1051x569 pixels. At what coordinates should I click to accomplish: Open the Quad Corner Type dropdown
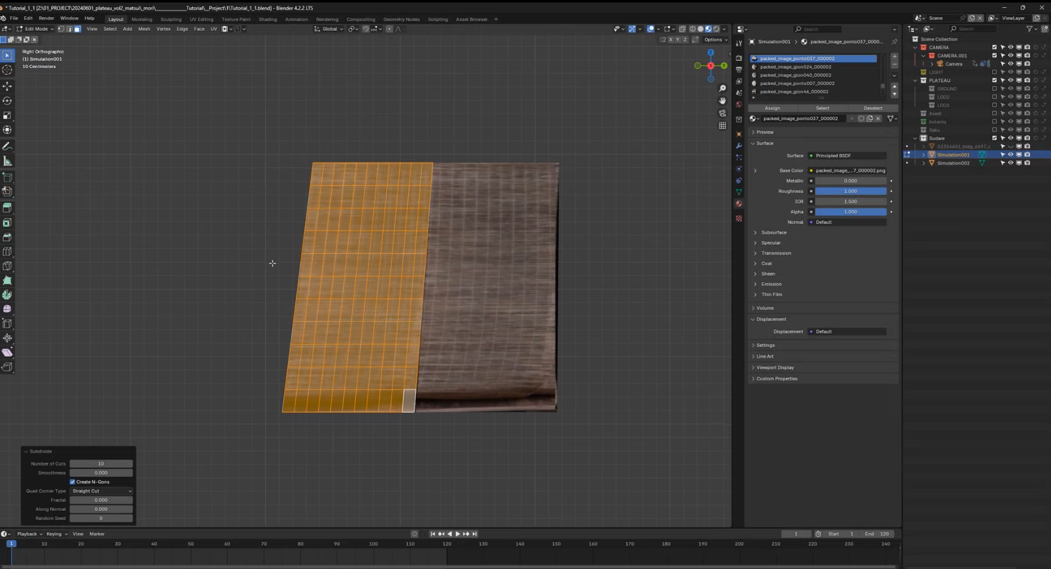pyautogui.click(x=101, y=491)
